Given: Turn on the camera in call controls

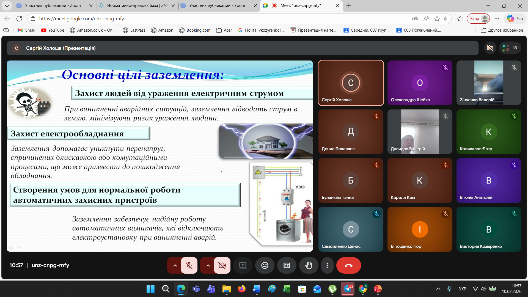Looking at the screenshot, I should click(222, 265).
